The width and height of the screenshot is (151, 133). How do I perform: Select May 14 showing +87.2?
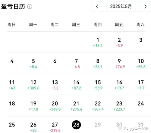[76, 85]
